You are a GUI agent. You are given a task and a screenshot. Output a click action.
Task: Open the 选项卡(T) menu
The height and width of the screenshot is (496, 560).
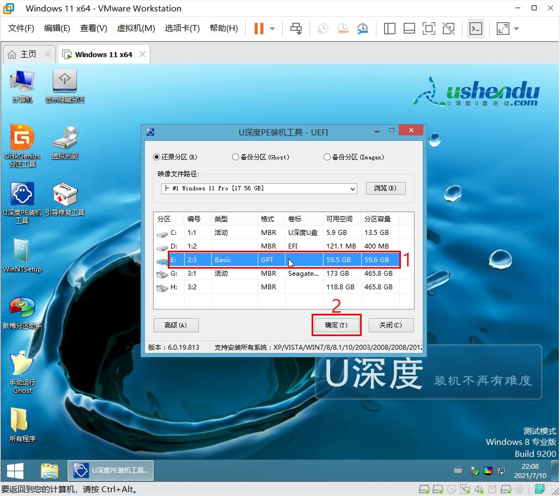pos(182,28)
